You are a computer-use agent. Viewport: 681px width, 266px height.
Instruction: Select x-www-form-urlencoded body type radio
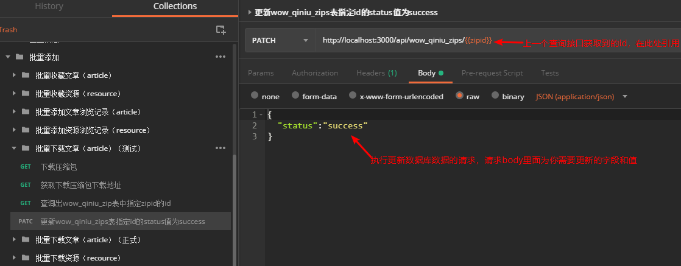coord(353,96)
